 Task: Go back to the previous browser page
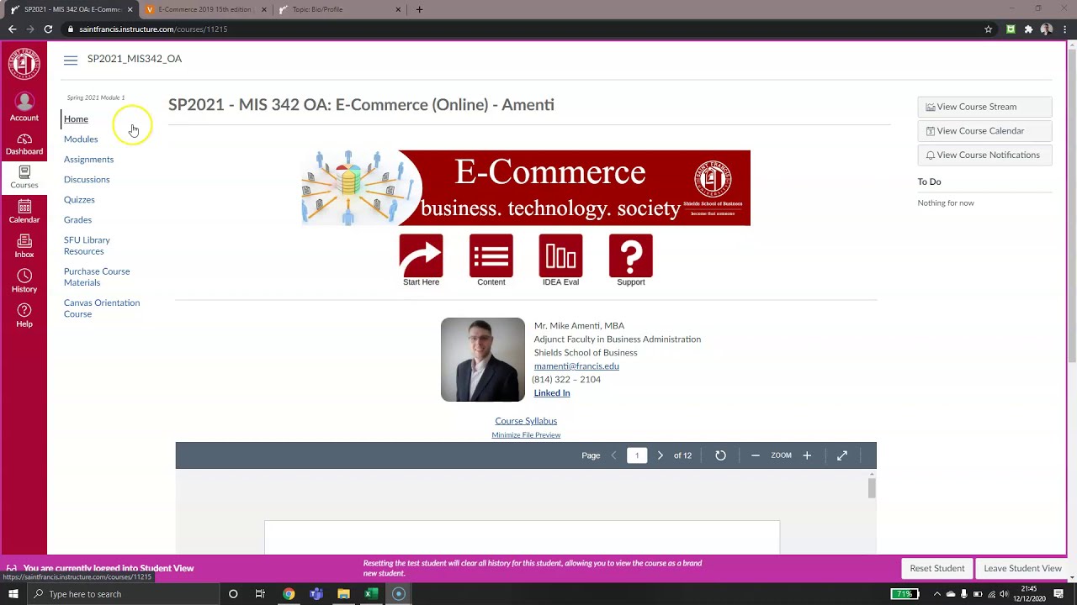click(12, 29)
